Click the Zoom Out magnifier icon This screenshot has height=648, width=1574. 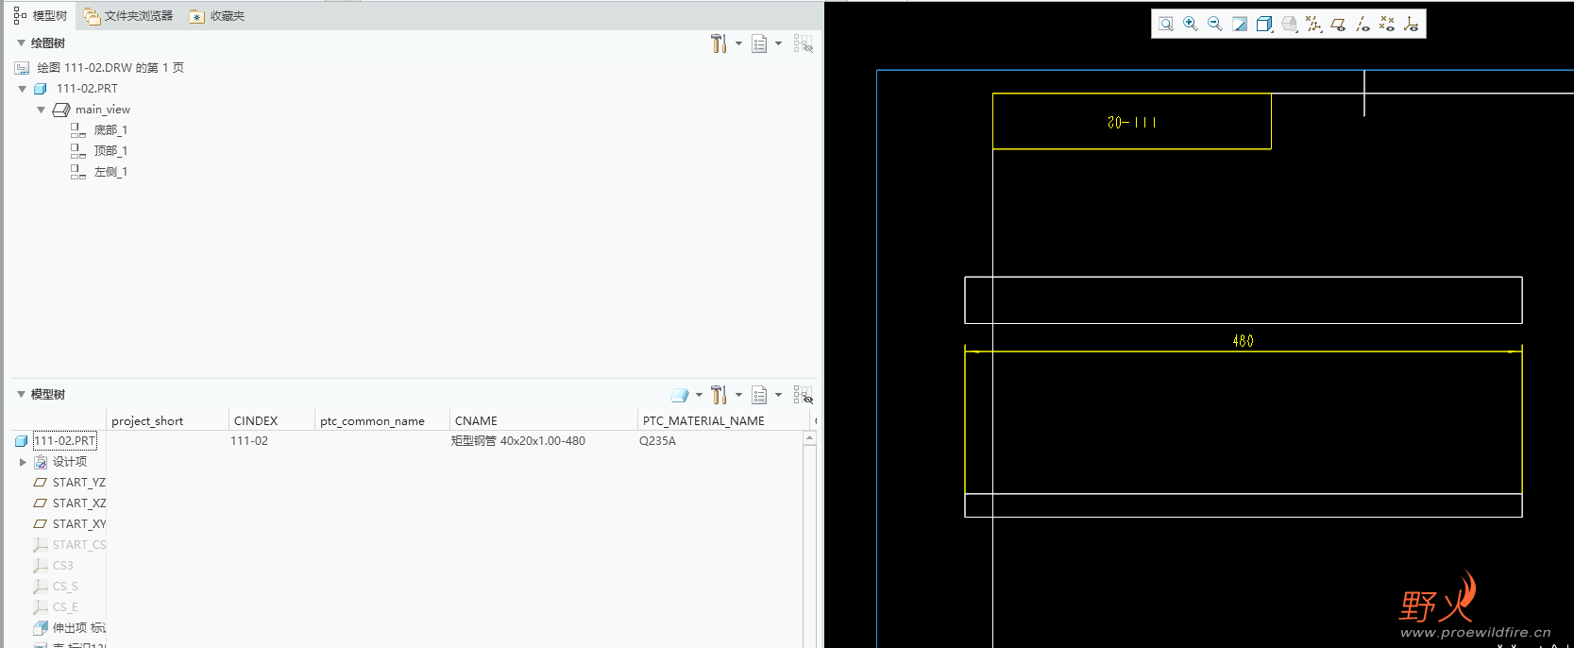(x=1215, y=24)
